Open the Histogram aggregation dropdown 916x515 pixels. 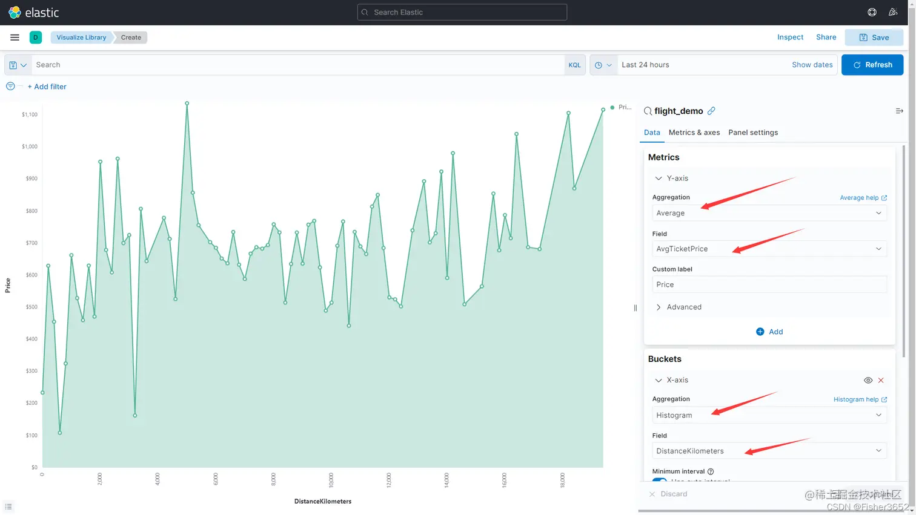pos(769,415)
